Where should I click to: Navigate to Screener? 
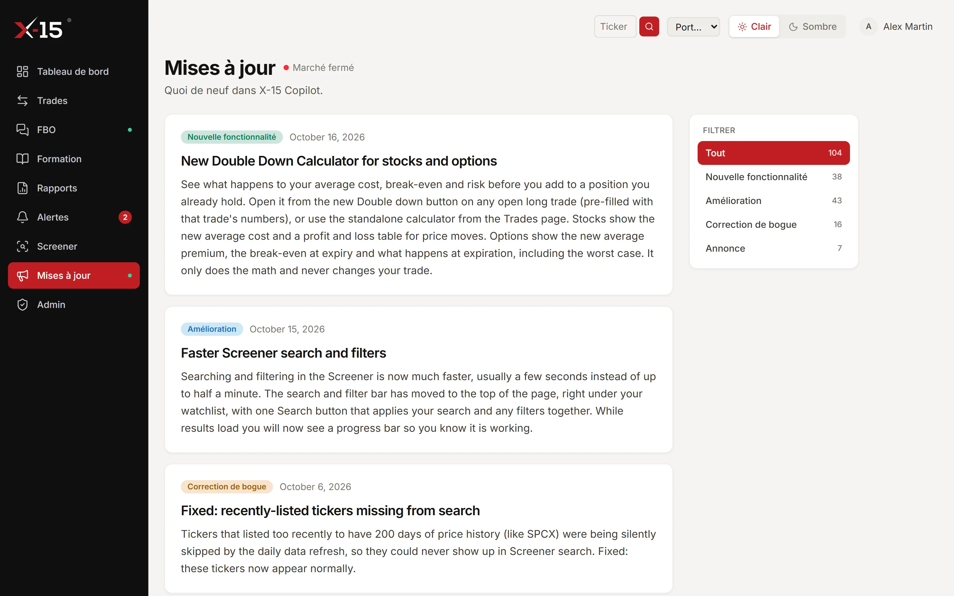74,246
